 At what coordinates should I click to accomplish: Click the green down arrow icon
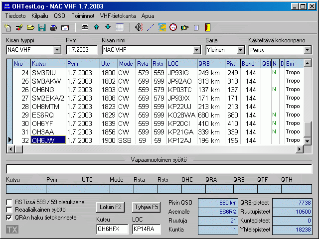pos(108,27)
